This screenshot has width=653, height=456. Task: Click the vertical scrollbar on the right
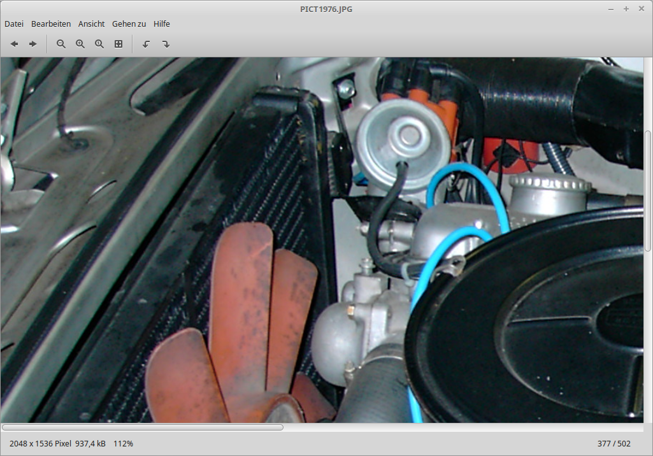[x=648, y=191]
